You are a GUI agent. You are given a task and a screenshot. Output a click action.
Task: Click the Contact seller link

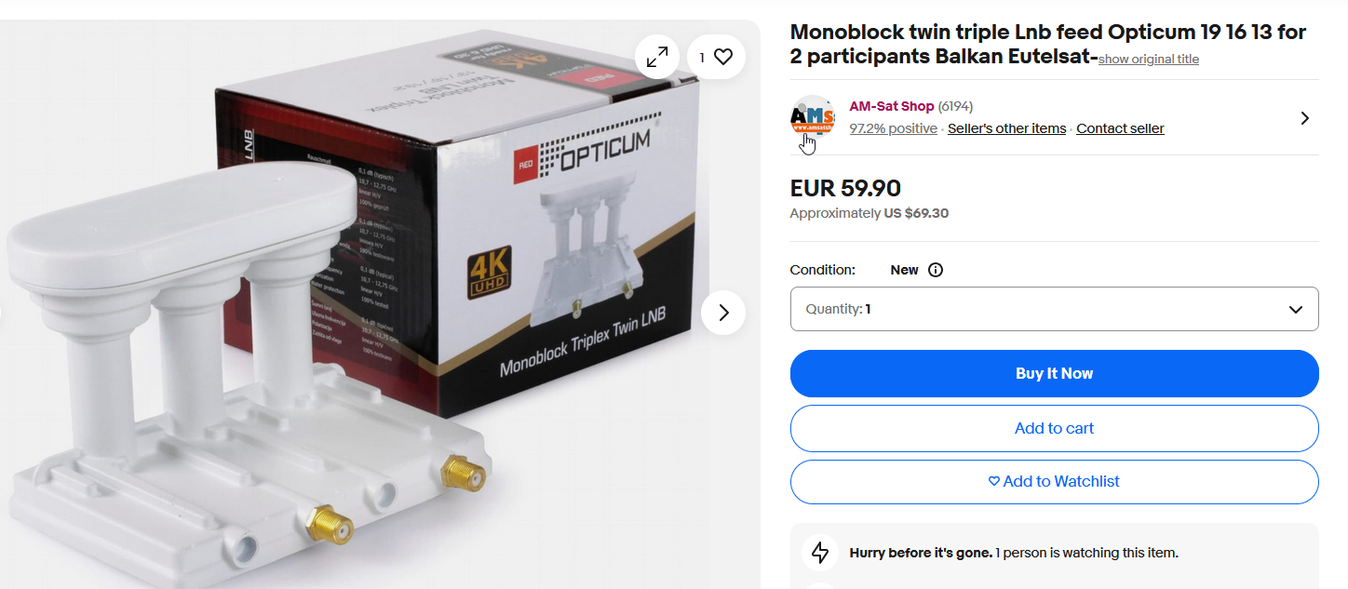pos(1120,128)
